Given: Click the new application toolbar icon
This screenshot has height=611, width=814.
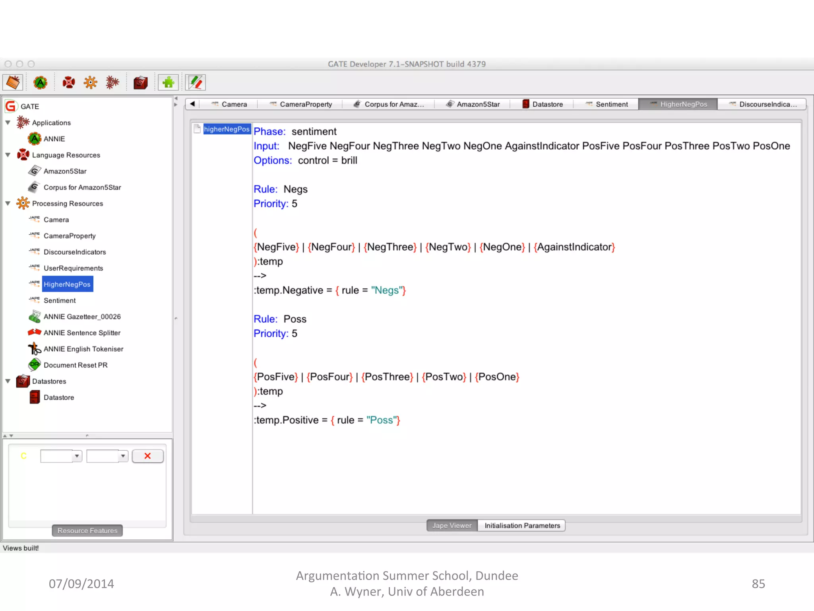Looking at the screenshot, I should (112, 82).
